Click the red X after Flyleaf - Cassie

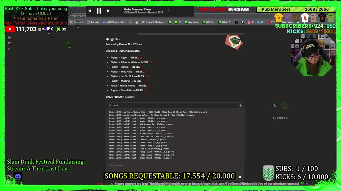[142, 67]
